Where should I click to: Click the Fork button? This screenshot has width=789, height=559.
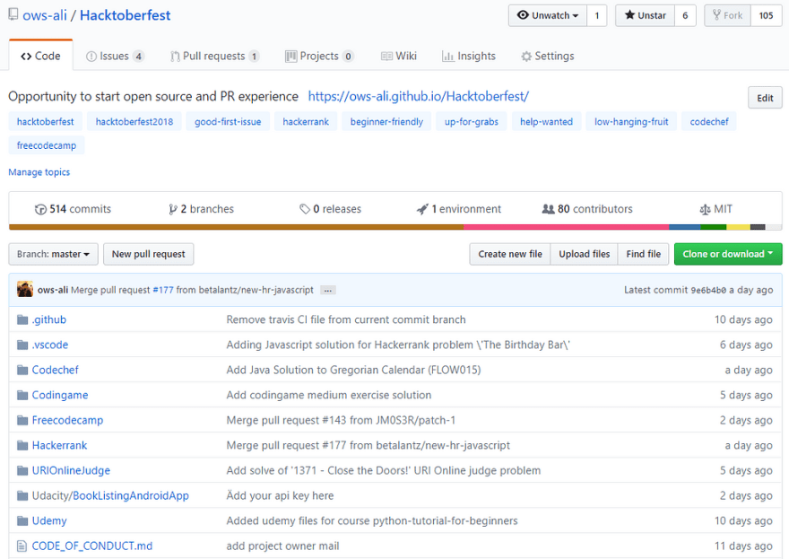(x=727, y=15)
